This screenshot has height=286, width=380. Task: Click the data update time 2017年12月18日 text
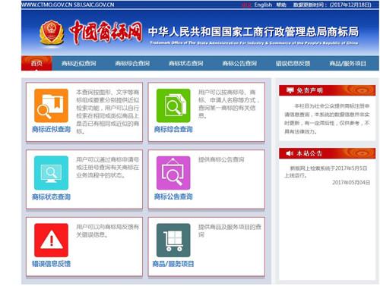coord(332,5)
